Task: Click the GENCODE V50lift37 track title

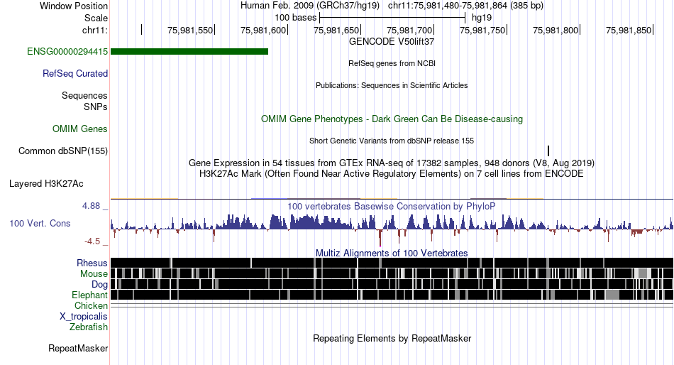Action: point(392,42)
